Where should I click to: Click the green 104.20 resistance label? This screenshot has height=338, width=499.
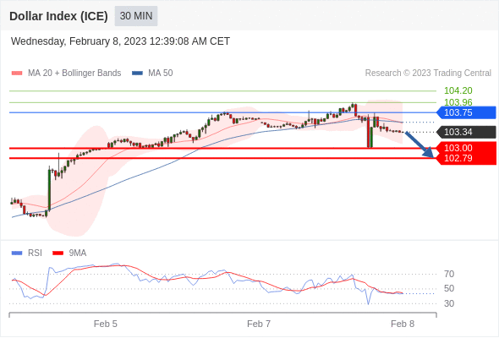point(458,91)
